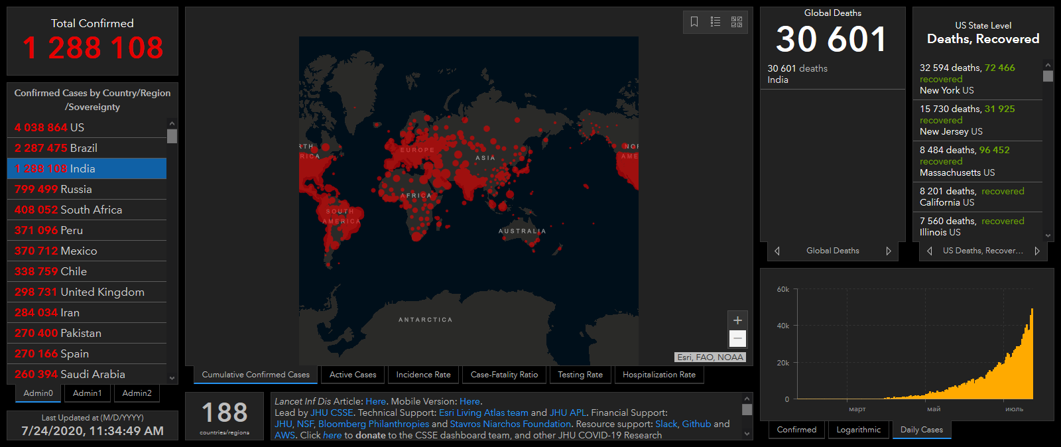Open the map bookmarks icon

(694, 22)
